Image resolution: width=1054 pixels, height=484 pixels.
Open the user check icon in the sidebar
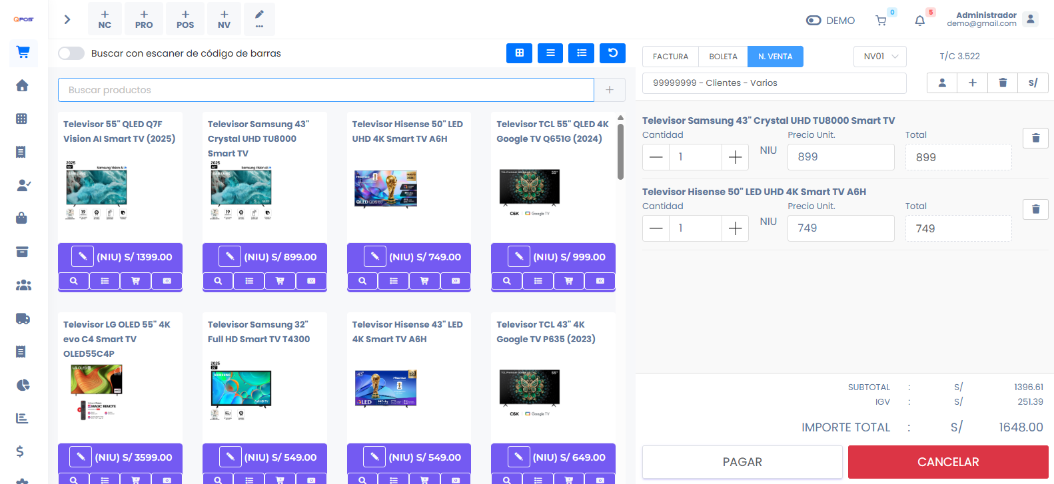click(x=23, y=185)
